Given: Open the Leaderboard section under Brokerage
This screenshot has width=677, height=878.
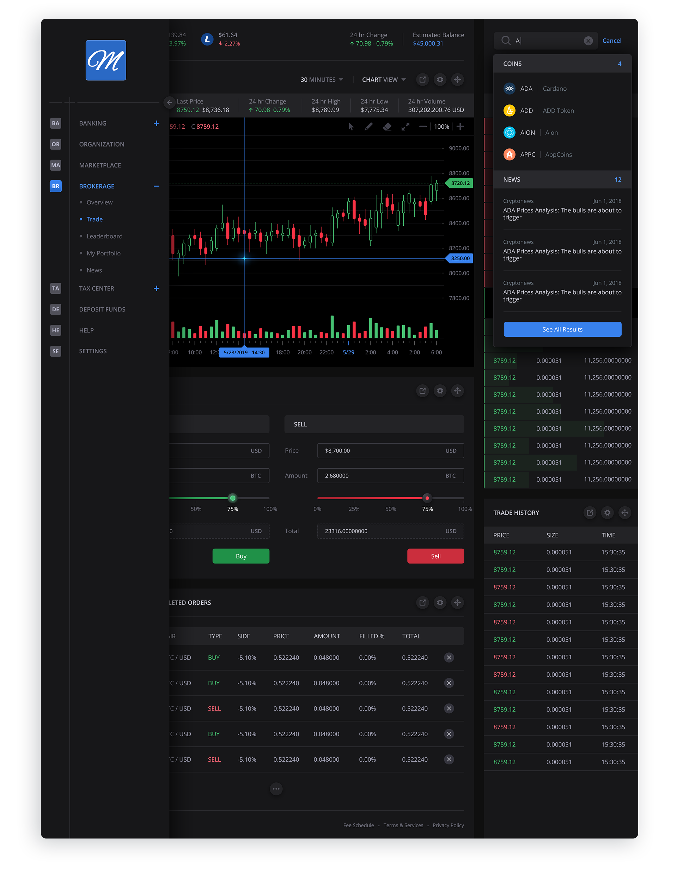Looking at the screenshot, I should 104,236.
